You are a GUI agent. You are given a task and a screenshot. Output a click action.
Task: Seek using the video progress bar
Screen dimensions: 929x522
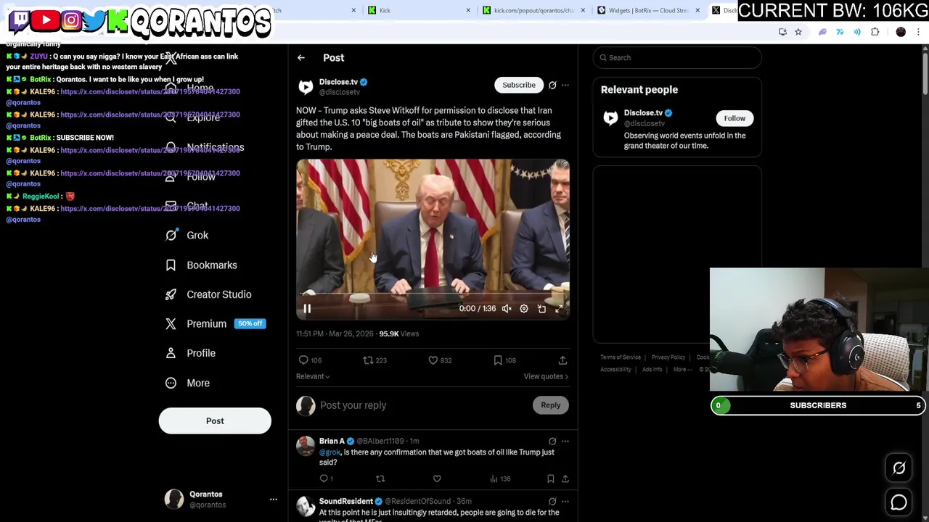(433, 294)
